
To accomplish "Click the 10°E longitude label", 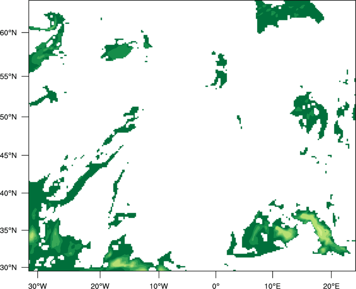I will [272, 286].
